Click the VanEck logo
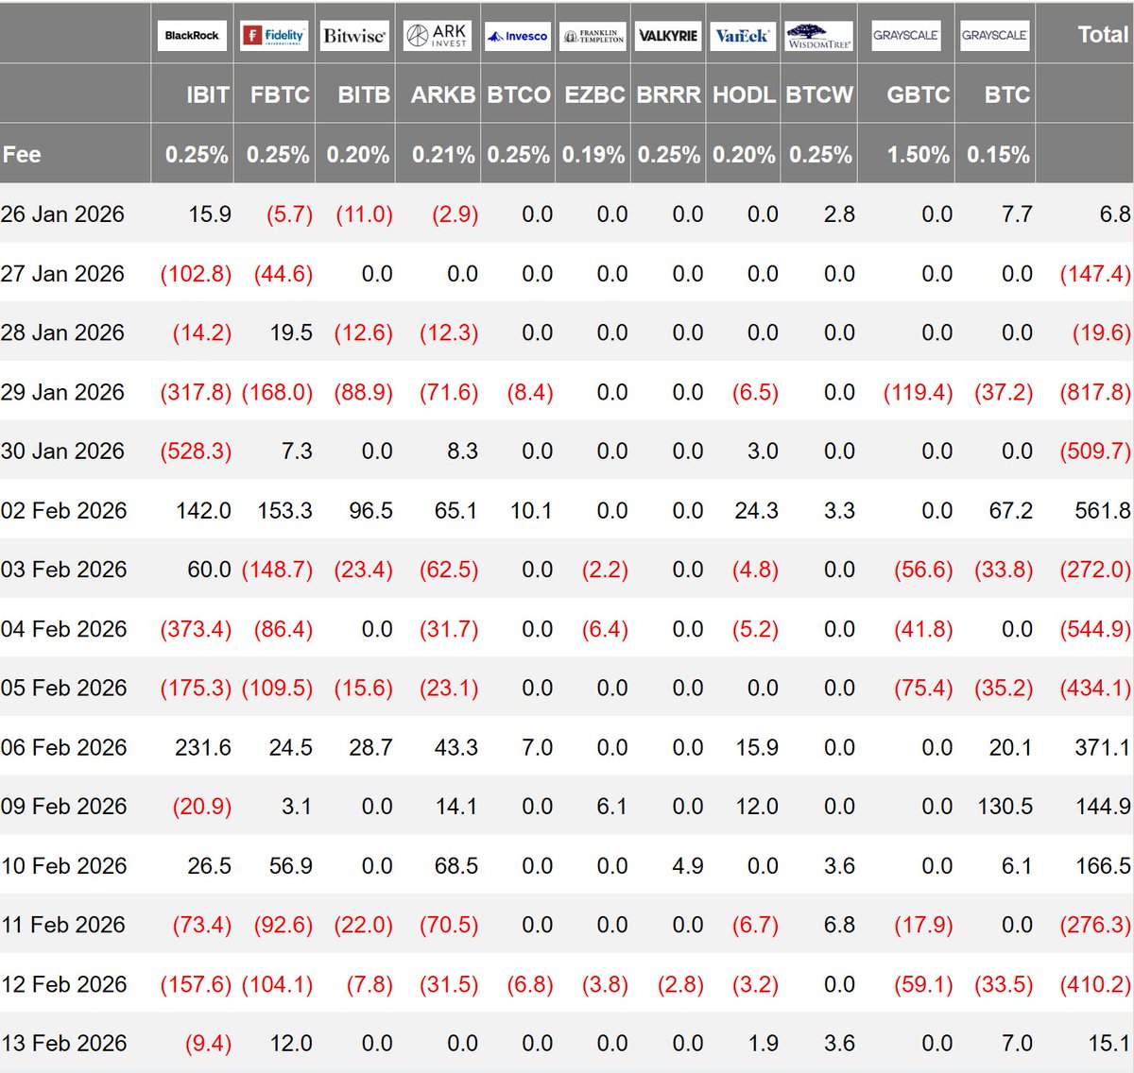The width and height of the screenshot is (1134, 1073). 743,36
